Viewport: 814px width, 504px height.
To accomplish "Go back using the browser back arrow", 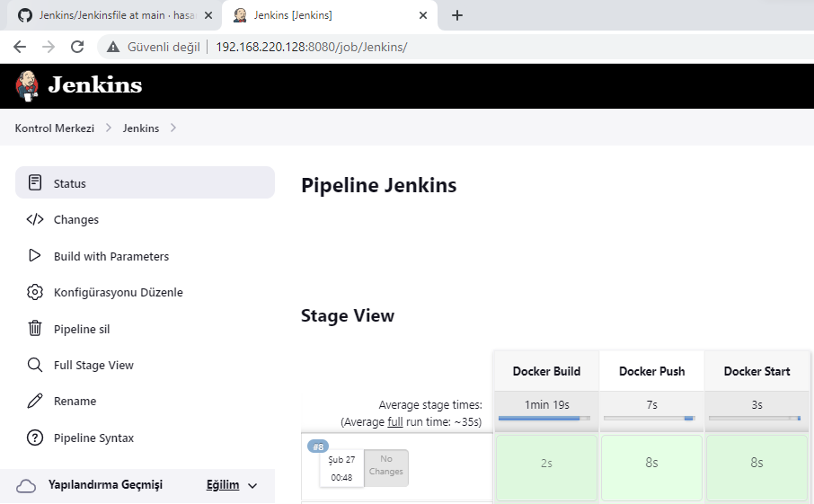I will click(x=20, y=47).
